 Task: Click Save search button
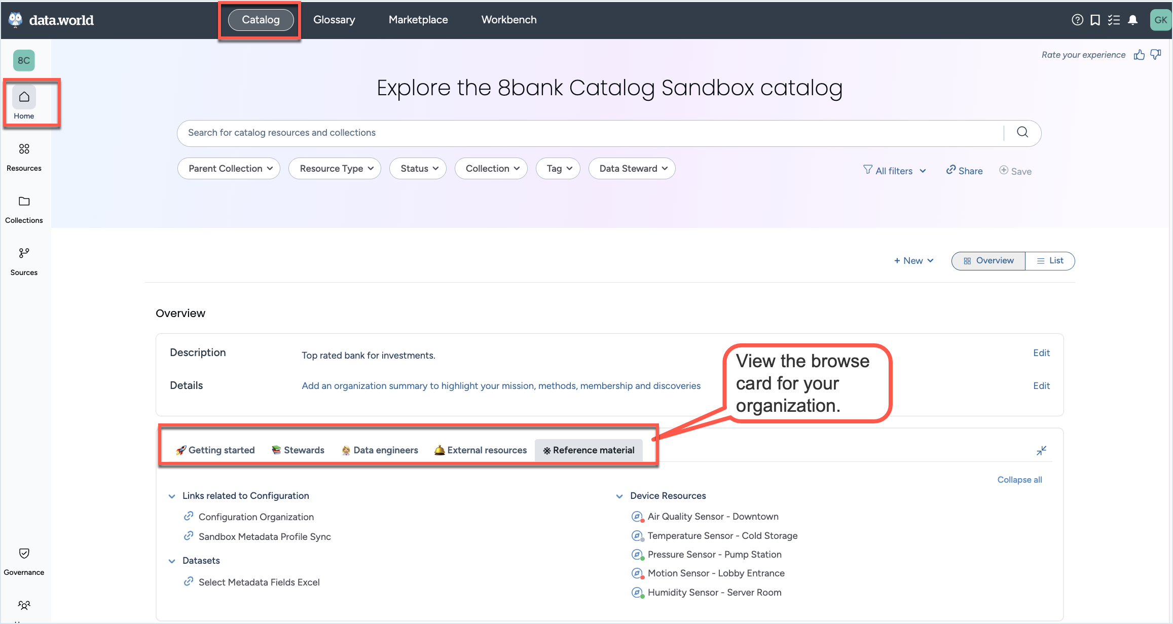[1015, 171]
